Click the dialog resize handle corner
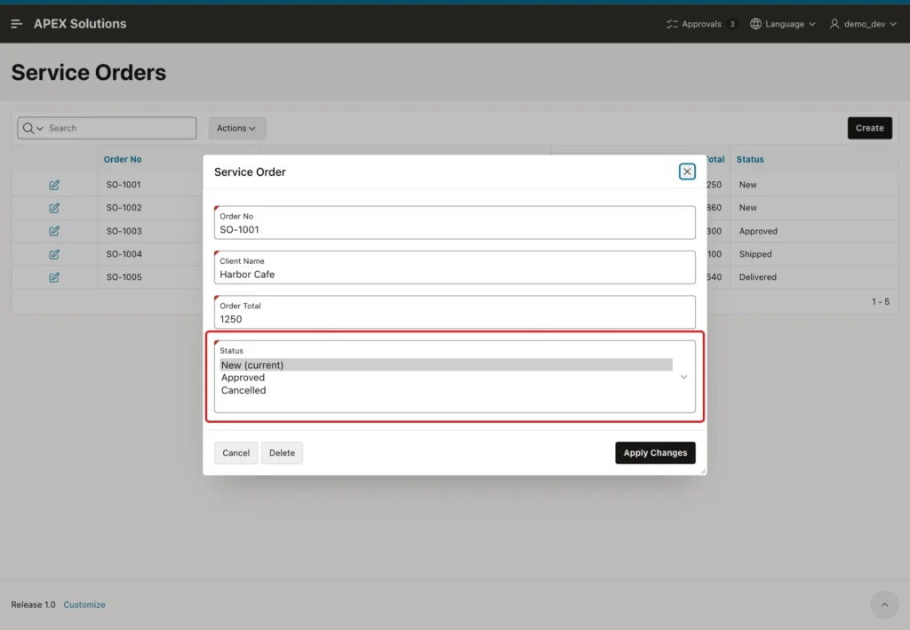The height and width of the screenshot is (630, 910). click(x=703, y=471)
